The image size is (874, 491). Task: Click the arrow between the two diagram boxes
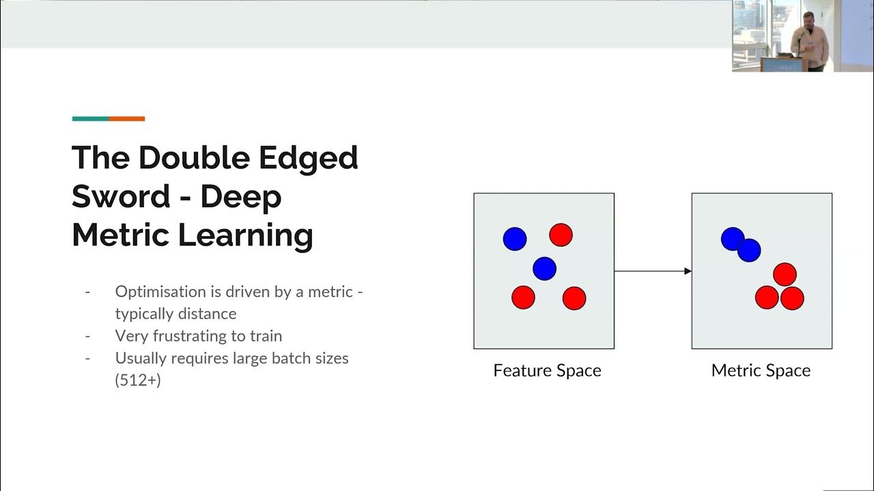[x=652, y=271]
